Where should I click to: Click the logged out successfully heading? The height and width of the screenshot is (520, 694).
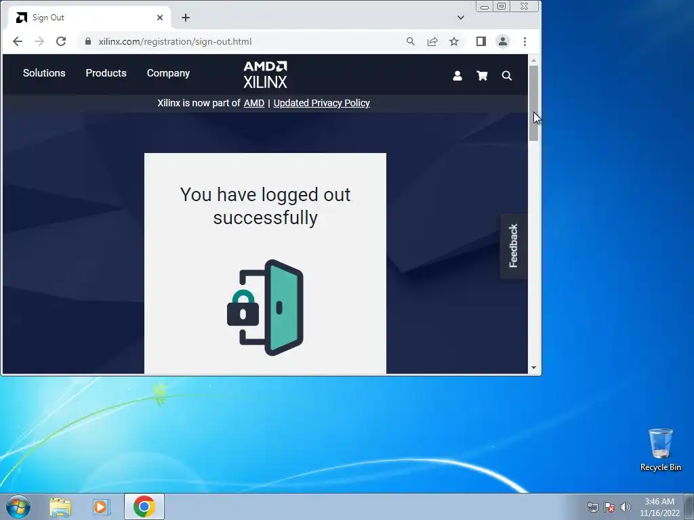click(x=265, y=206)
